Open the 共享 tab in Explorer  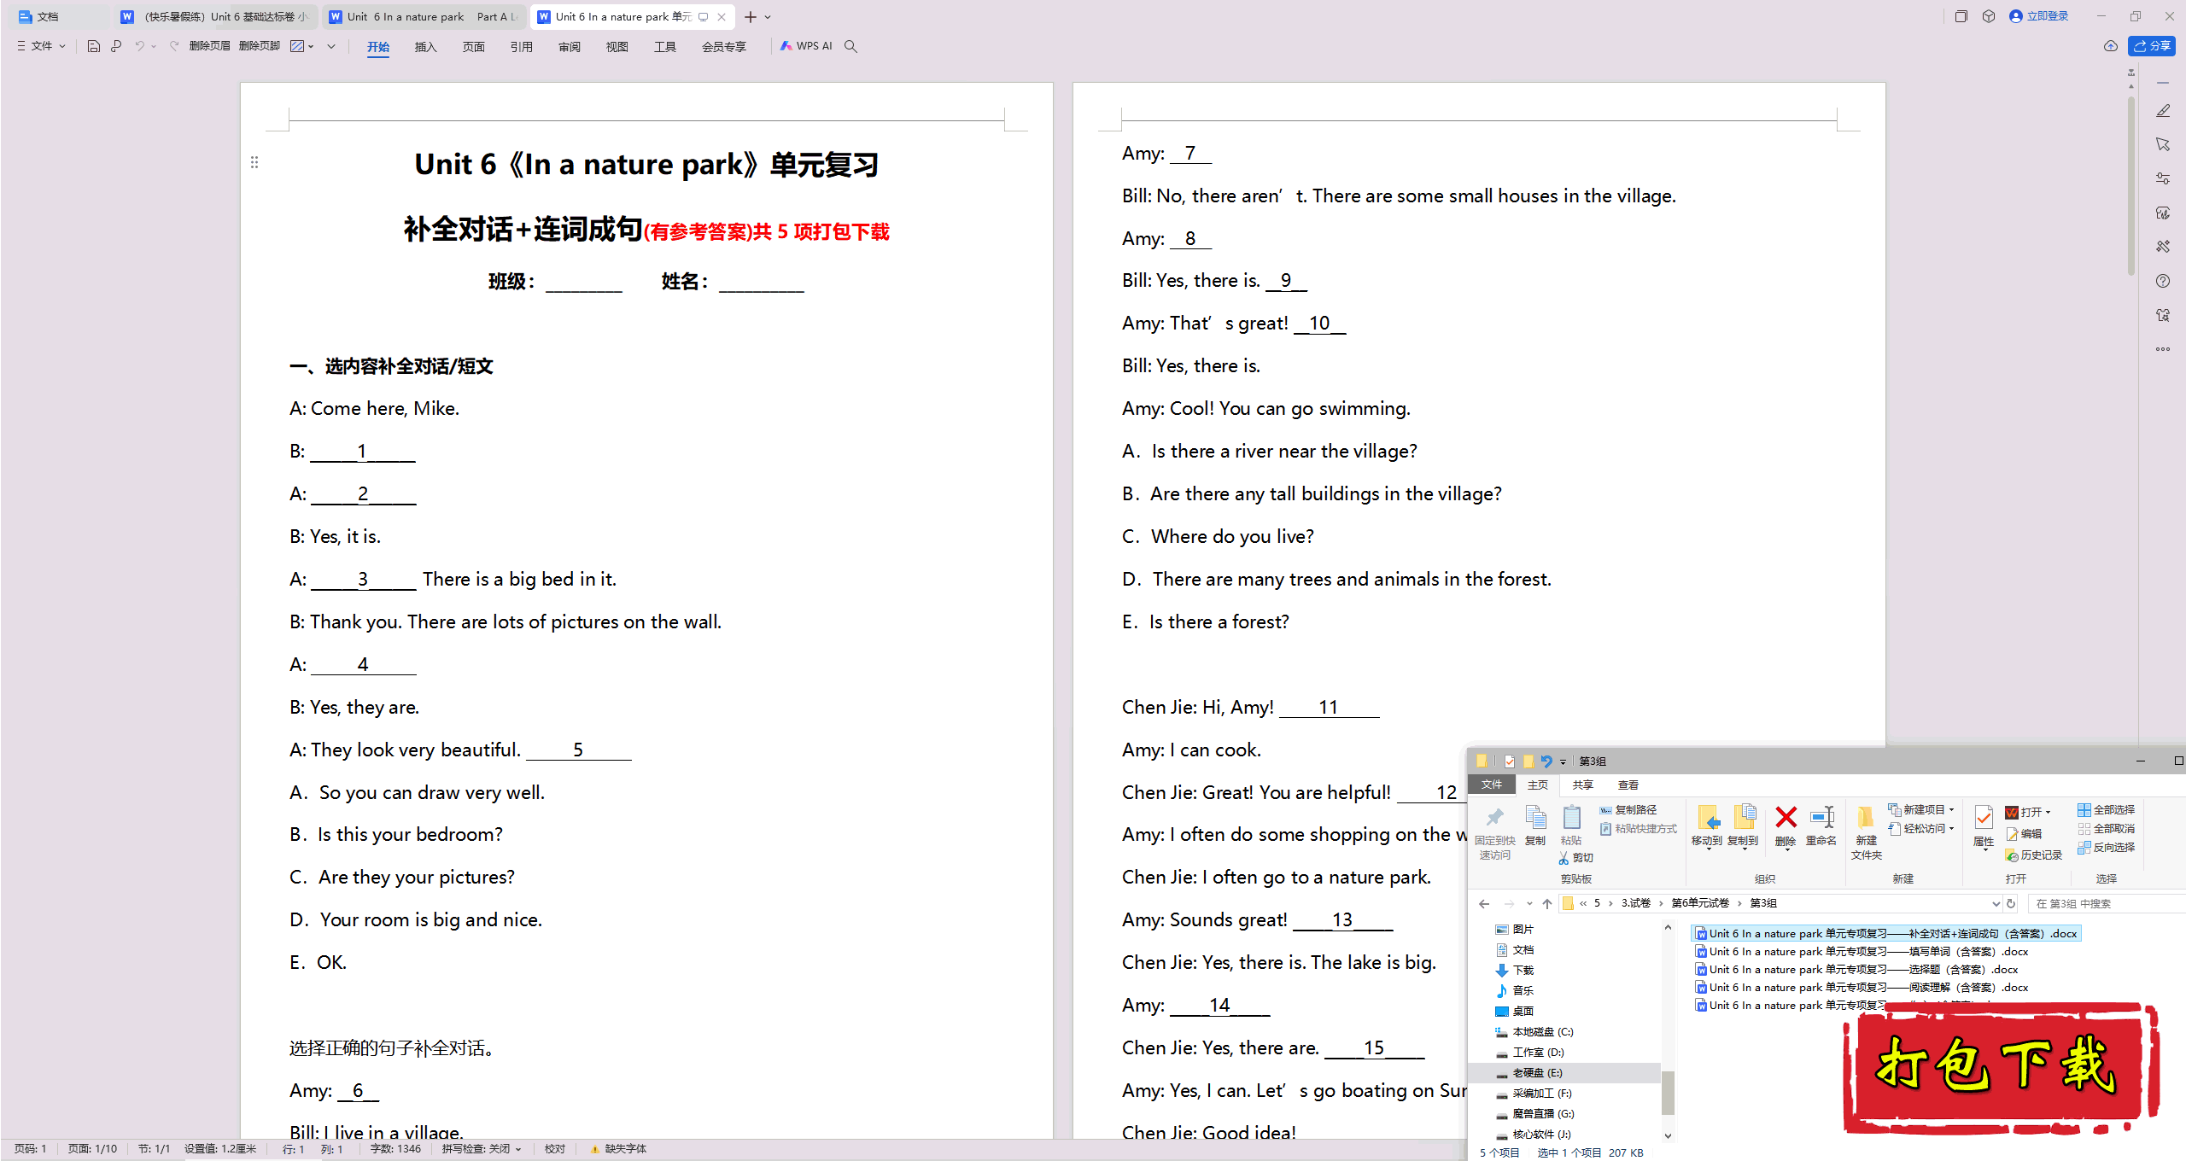pyautogui.click(x=1583, y=785)
